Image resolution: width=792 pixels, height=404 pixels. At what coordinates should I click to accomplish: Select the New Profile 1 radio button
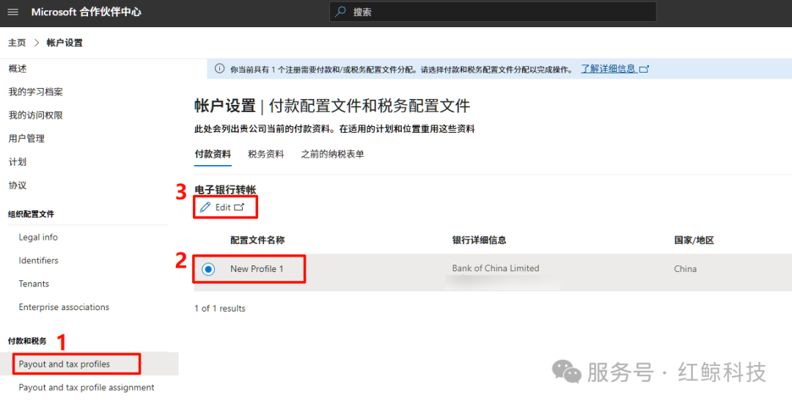(x=208, y=269)
